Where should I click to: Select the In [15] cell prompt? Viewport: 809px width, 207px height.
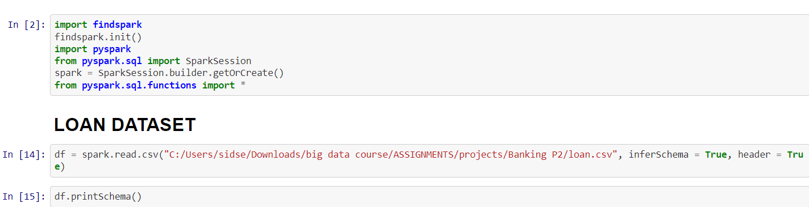coord(24,196)
